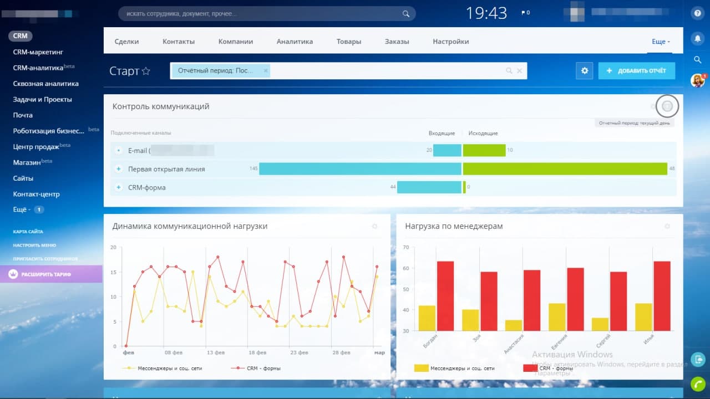This screenshot has height=399, width=710.
Task: Expand the CRM-форма channel row
Action: coord(118,187)
